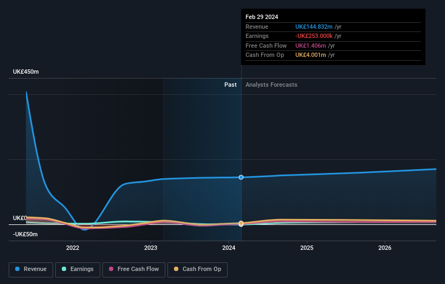Select the orange cash-from-op marker at Feb 2024
This screenshot has width=445, height=284.
[241, 223]
